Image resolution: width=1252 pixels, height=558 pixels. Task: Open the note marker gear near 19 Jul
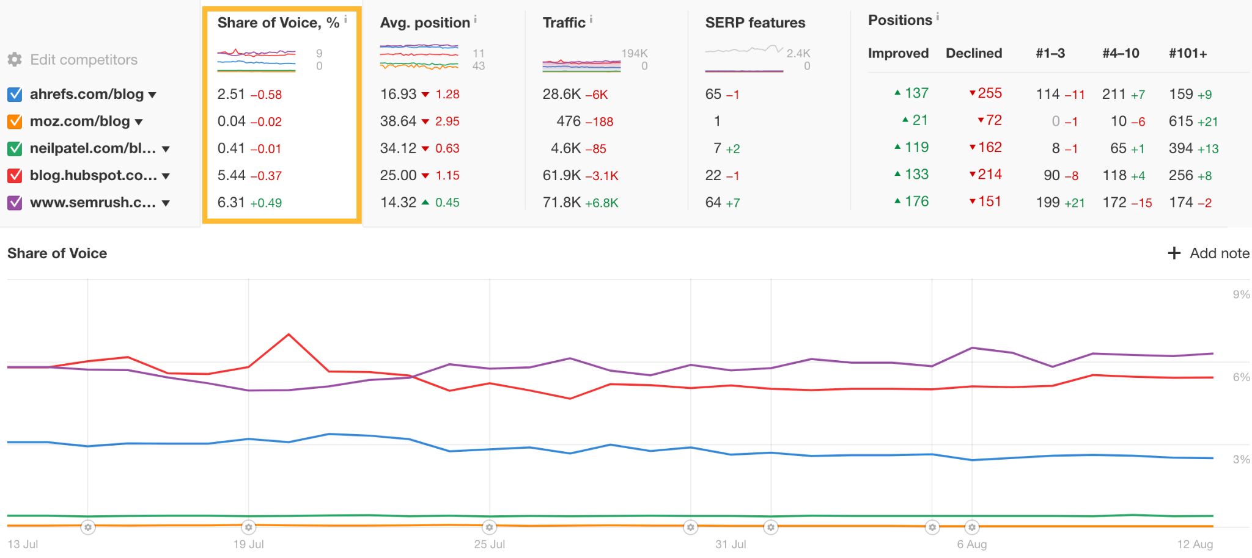click(249, 526)
